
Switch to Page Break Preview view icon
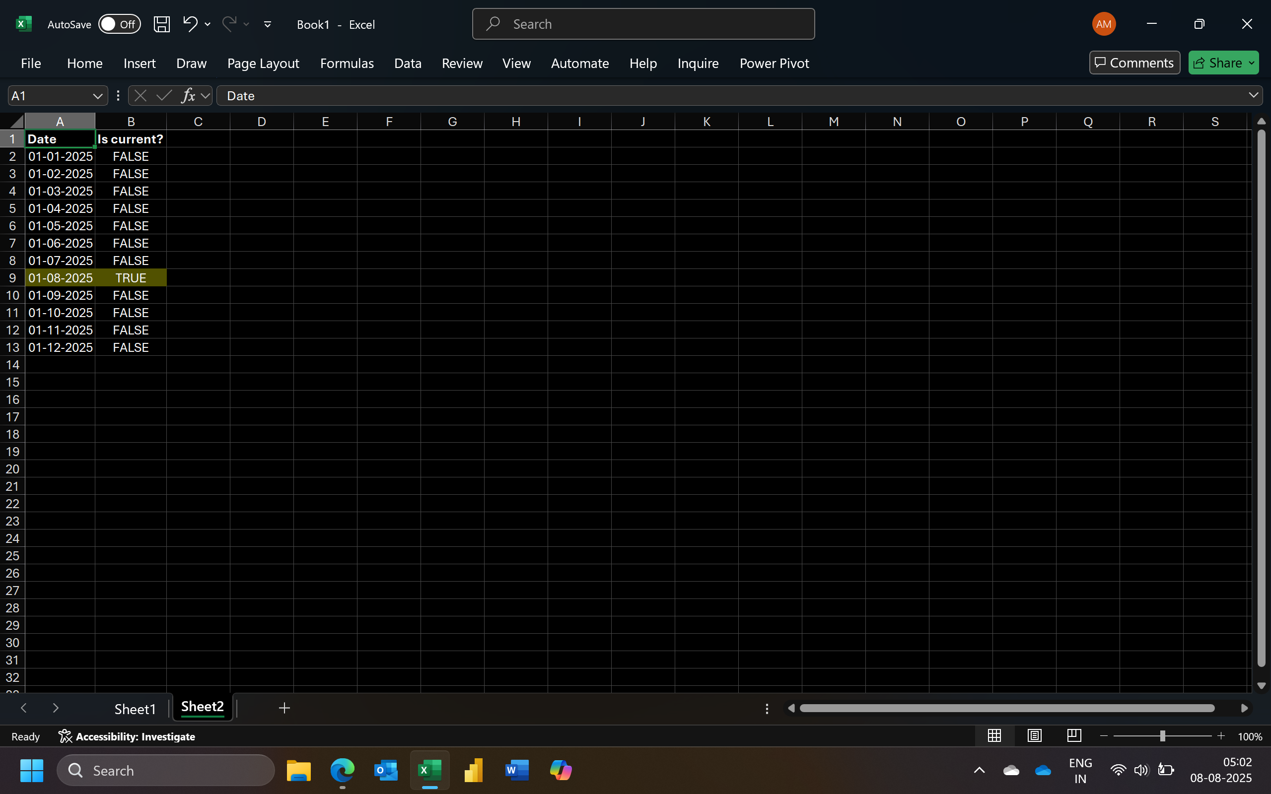(1074, 736)
